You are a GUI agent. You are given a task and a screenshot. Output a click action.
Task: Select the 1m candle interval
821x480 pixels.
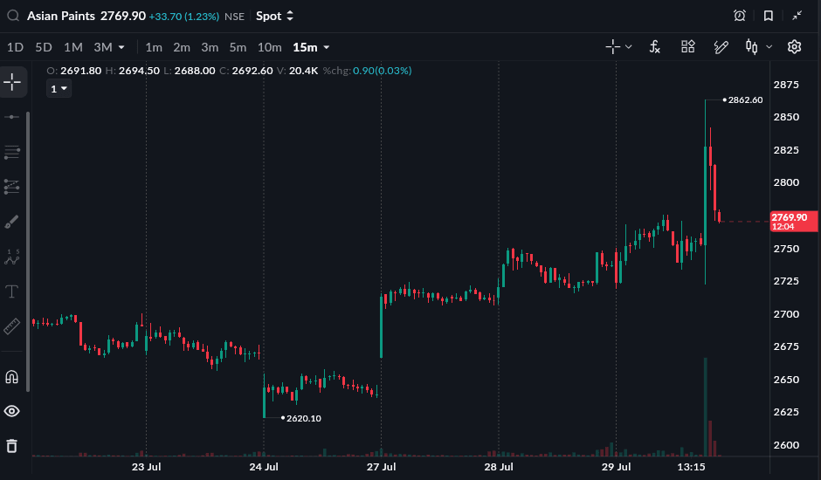154,47
